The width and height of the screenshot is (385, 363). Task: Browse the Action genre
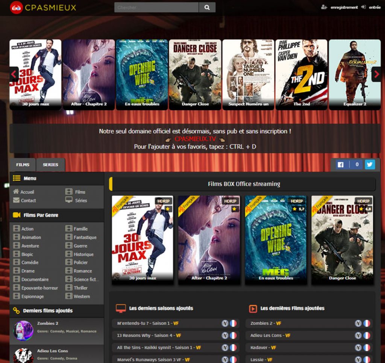pos(27,229)
